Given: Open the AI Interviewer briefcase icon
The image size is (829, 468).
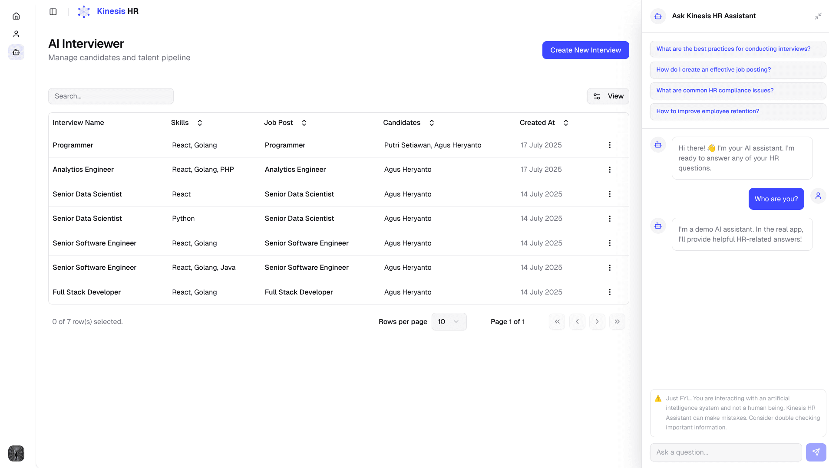Looking at the screenshot, I should click(16, 52).
